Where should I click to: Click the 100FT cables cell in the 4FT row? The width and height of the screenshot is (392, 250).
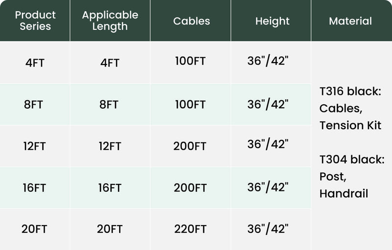[x=190, y=62]
